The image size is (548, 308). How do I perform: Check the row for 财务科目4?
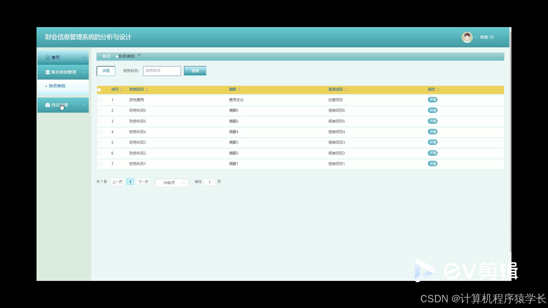(x=99, y=132)
